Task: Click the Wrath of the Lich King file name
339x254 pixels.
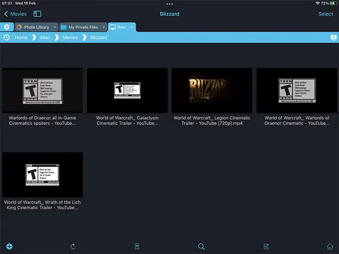Action: [43, 205]
